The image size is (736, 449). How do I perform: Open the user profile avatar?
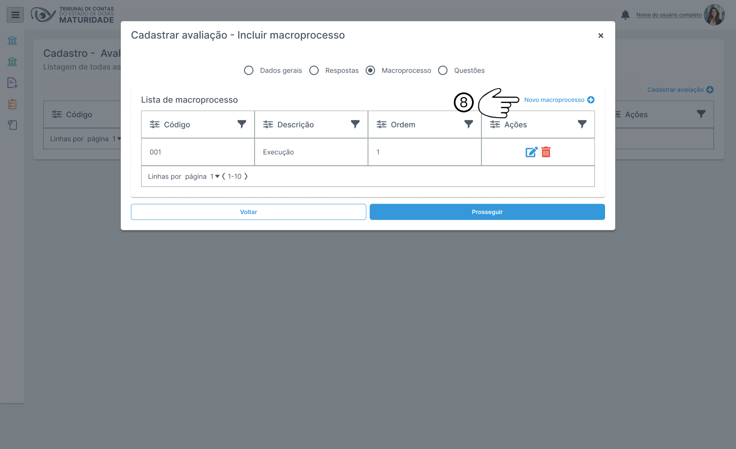(x=714, y=15)
